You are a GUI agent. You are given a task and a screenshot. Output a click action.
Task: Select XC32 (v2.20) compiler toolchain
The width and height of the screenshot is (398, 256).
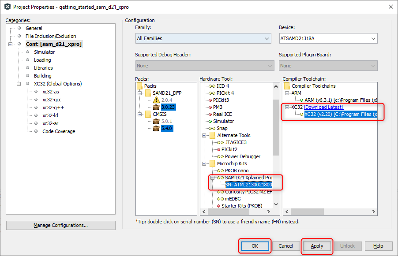pos(340,114)
